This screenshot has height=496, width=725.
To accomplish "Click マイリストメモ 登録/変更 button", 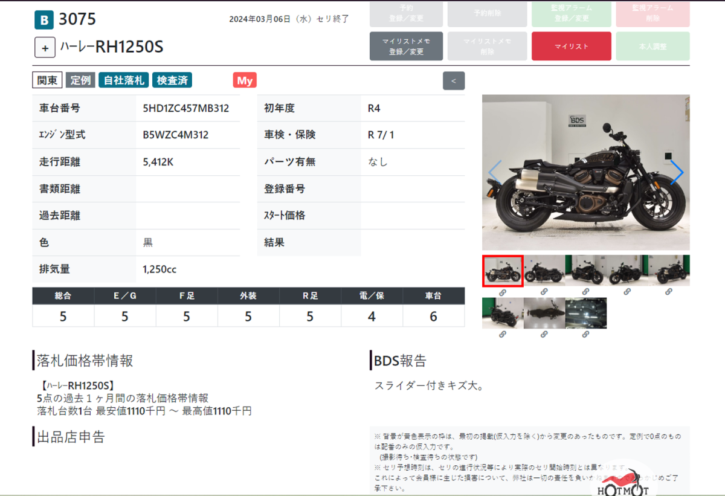I will 406,47.
